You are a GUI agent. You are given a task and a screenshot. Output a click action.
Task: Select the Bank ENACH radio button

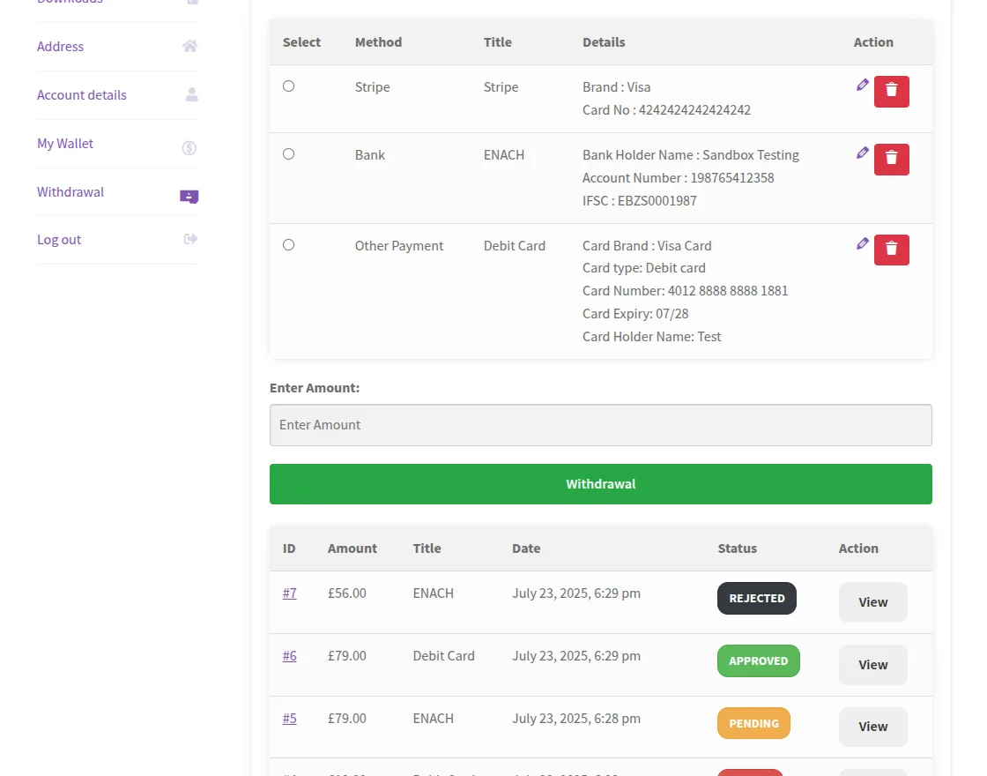[288, 153]
